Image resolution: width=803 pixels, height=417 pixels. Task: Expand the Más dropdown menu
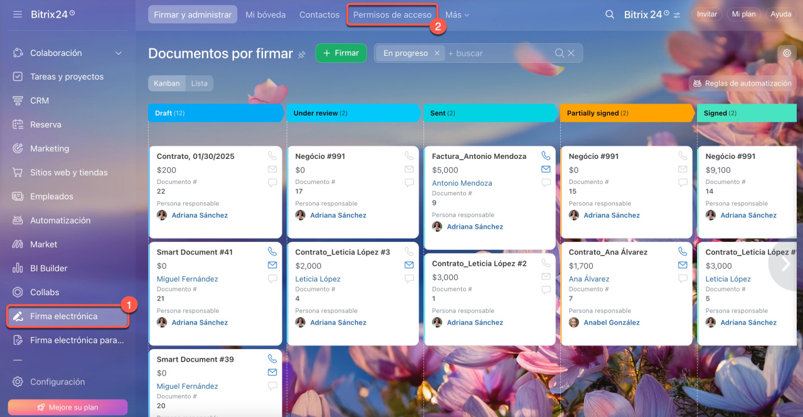[457, 14]
